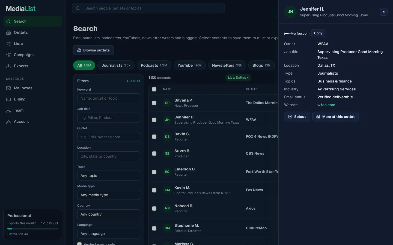This screenshot has height=245, width=393.
Task: Open the Any topic dropdown
Action: point(109,176)
